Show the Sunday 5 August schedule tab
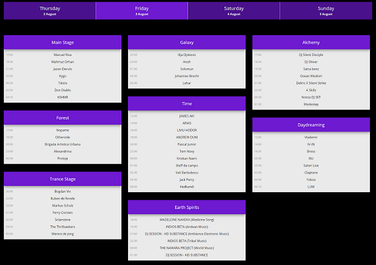Screen dimensions: 376x265 (x=326, y=11)
